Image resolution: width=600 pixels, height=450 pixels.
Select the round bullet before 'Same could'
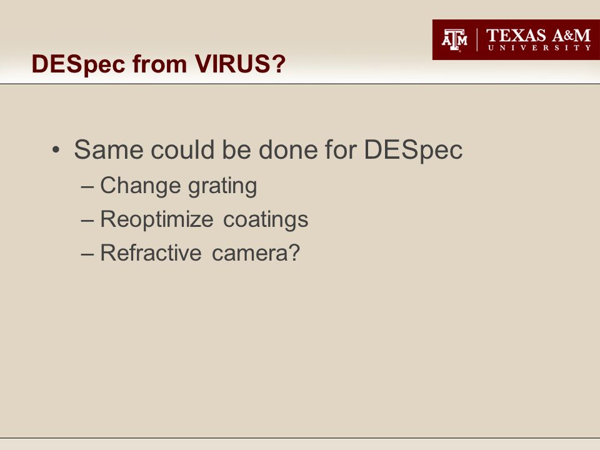(56, 149)
